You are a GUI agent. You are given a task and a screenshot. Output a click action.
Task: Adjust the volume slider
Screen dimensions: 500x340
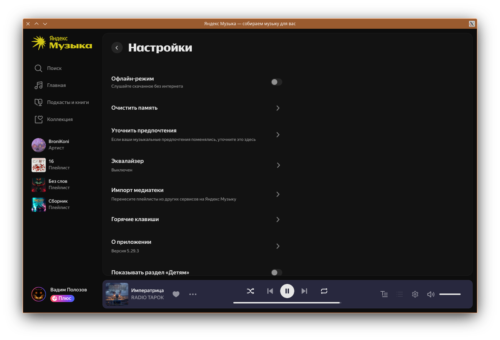[x=450, y=294]
